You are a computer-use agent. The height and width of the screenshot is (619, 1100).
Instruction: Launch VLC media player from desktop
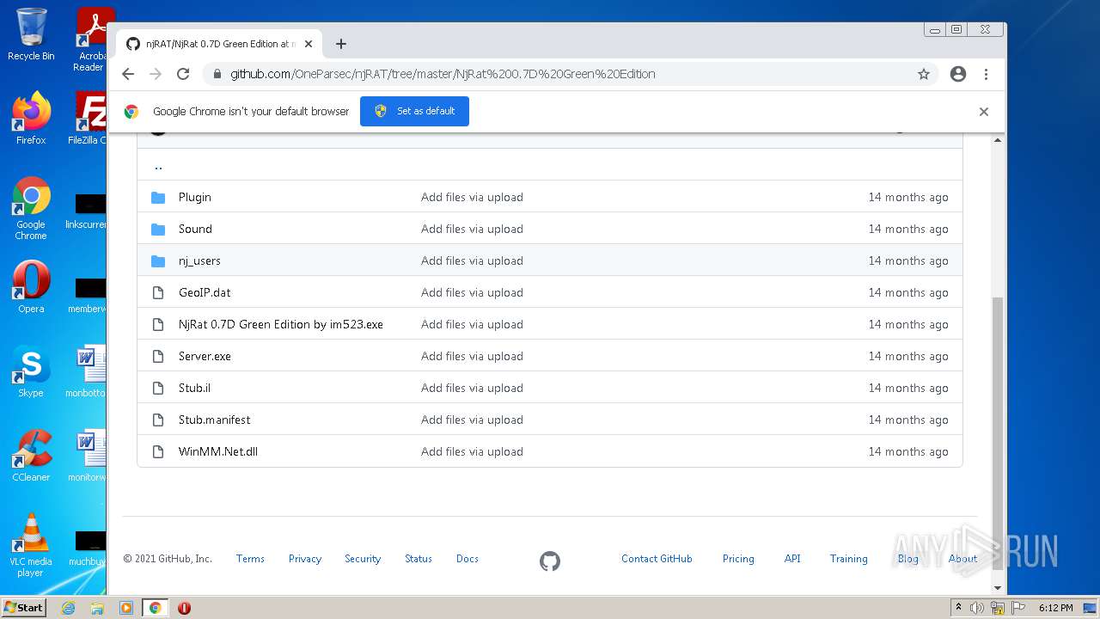coord(31,545)
